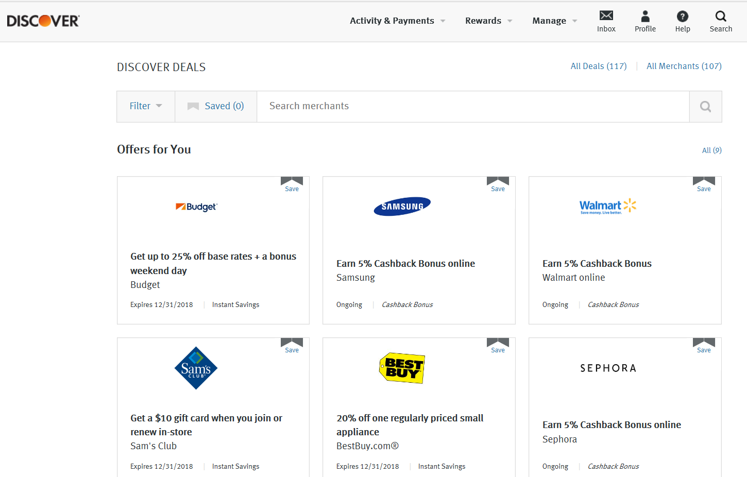Click the Search magnifier in header
747x477 pixels.
coord(721,16)
